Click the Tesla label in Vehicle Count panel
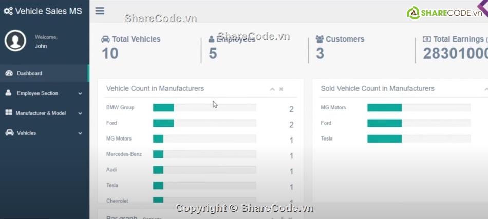Screen dimensions: 488x219 coord(112,185)
